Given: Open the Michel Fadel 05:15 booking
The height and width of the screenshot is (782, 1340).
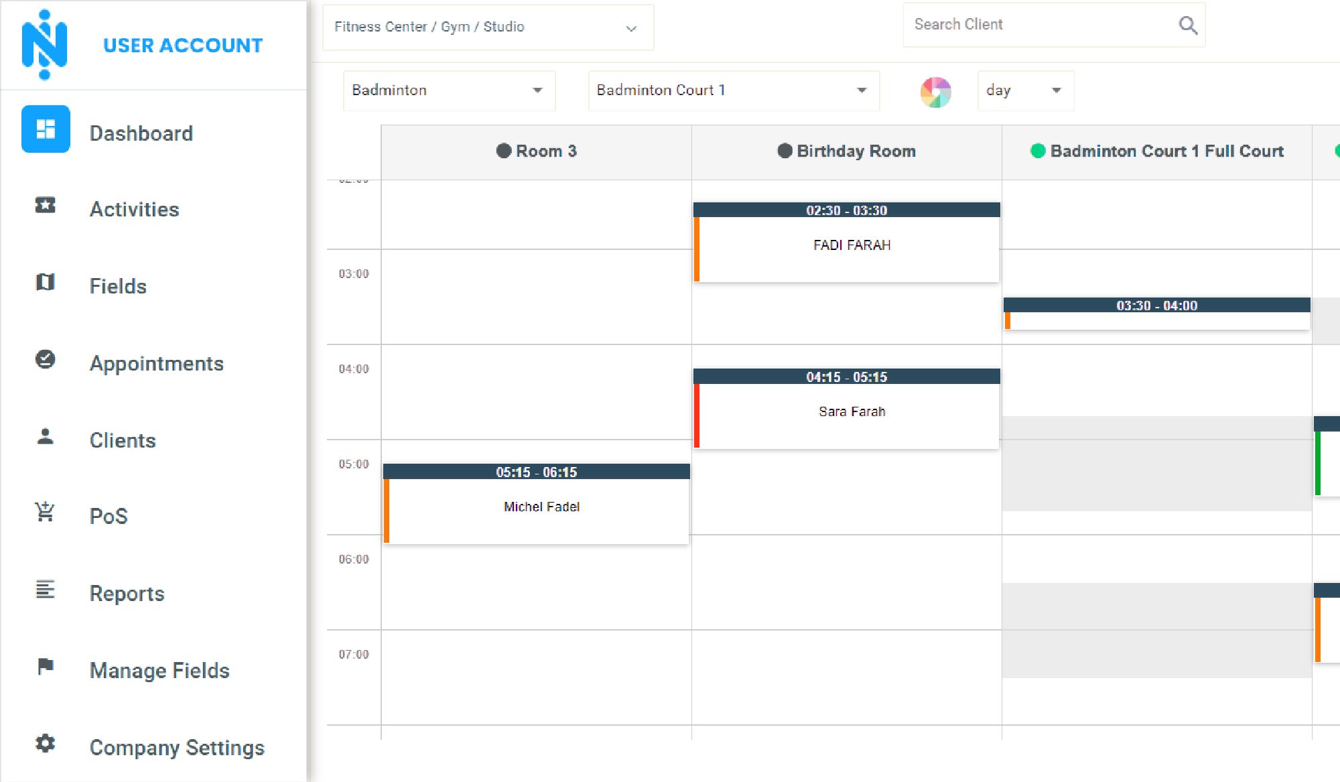Looking at the screenshot, I should click(541, 507).
